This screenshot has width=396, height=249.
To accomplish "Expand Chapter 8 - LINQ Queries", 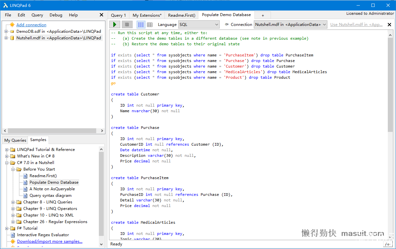I will pyautogui.click(x=13, y=202).
